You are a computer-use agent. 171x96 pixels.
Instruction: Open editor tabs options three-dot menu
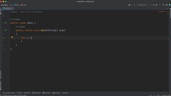click(168, 8)
